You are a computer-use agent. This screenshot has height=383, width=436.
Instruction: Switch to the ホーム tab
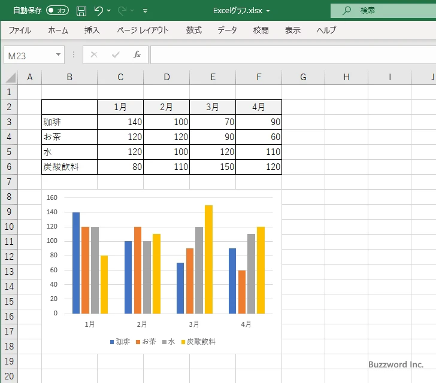(58, 30)
